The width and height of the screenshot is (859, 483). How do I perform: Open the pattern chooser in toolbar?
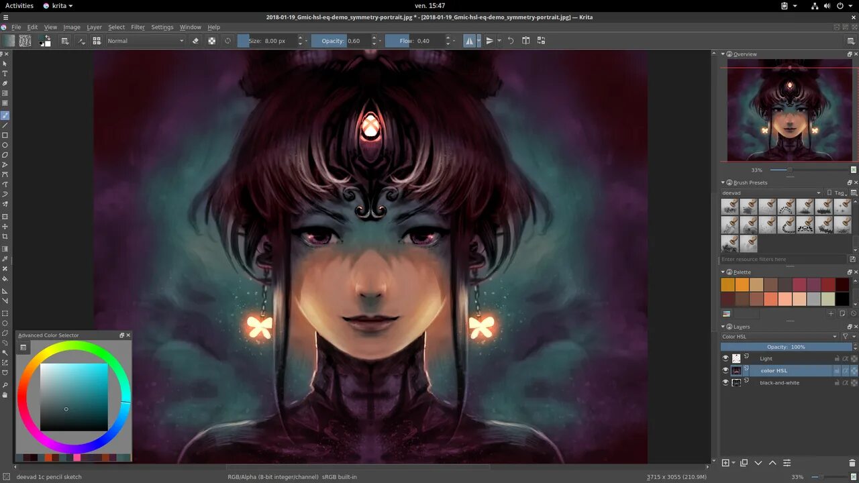[25, 41]
